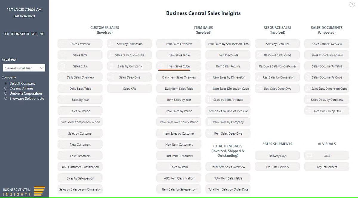
Task: Click the Q&A icon under AI Visuals
Action: tap(309, 156)
